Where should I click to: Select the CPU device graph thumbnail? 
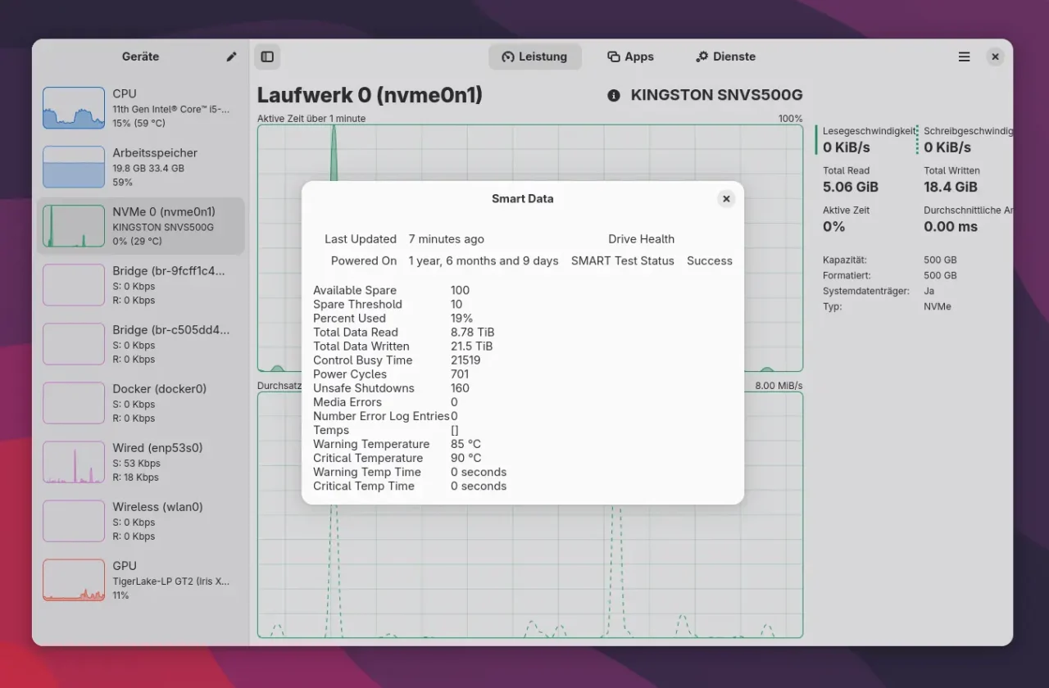click(x=74, y=108)
